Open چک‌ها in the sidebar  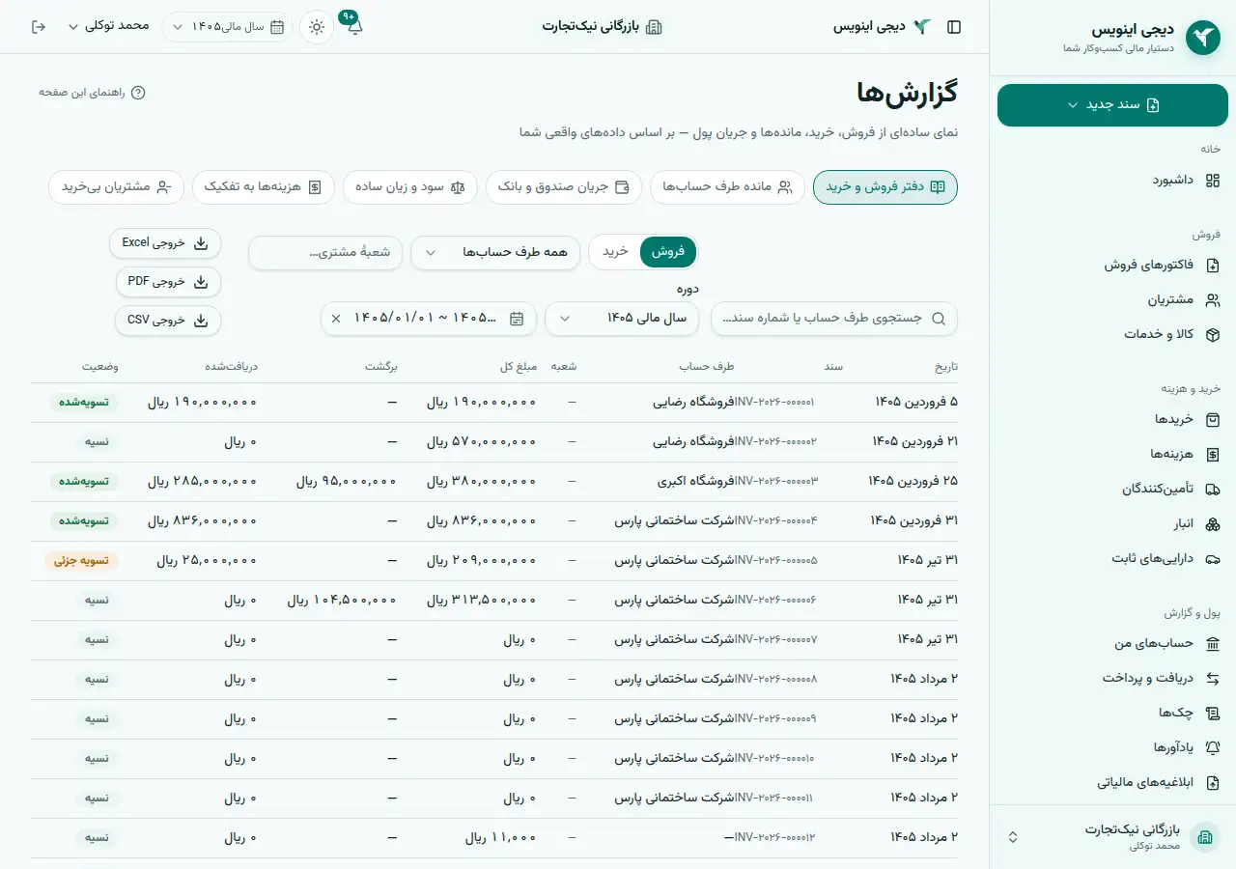coord(1112,713)
